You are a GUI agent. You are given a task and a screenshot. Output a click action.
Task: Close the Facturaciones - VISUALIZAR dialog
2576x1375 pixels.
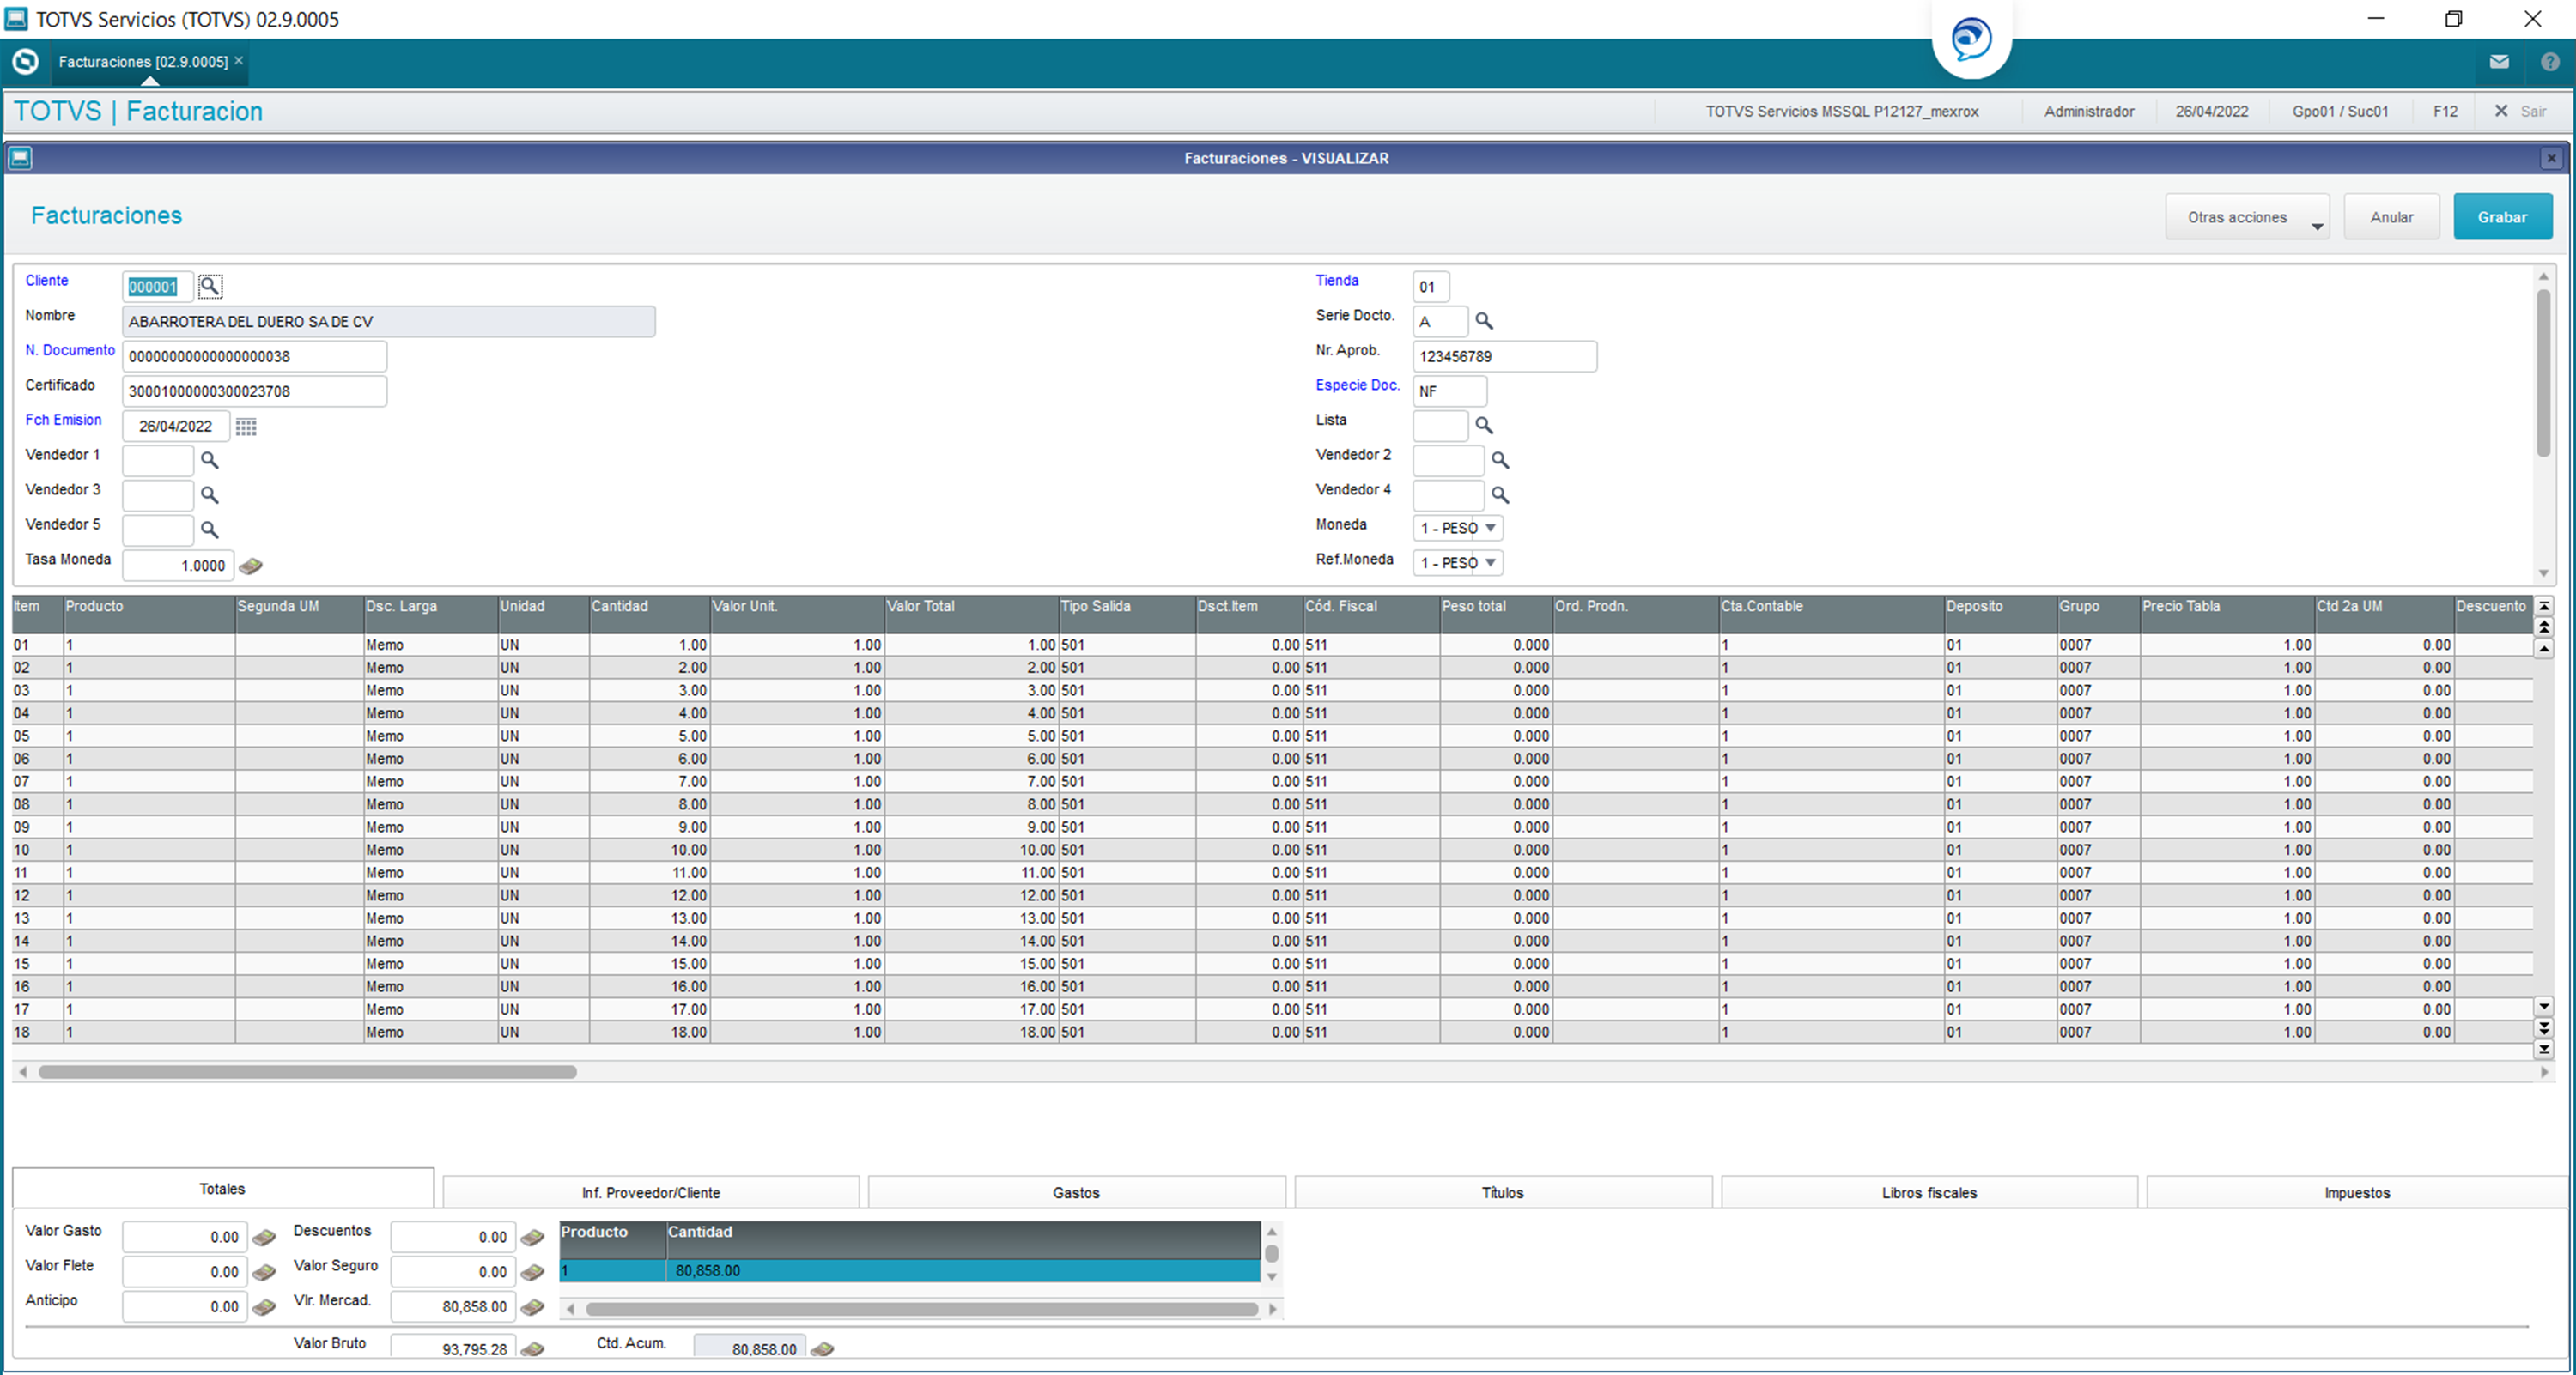[2551, 158]
